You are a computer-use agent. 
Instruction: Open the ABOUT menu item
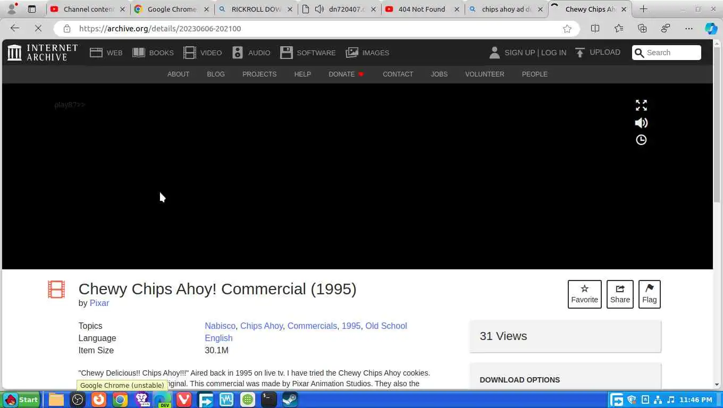pos(178,74)
